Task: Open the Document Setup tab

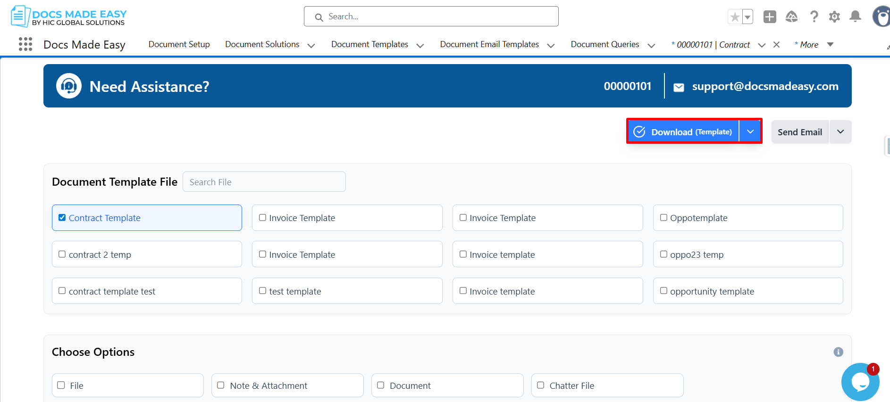Action: pyautogui.click(x=179, y=44)
